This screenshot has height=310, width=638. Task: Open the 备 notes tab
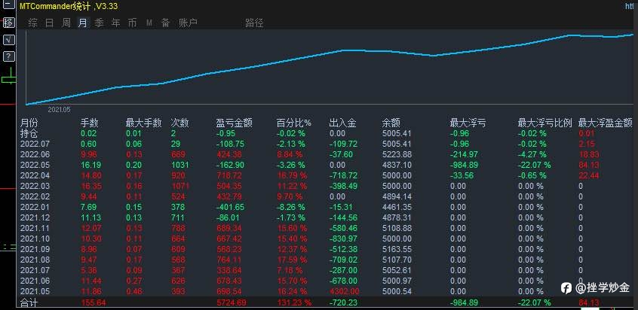coord(165,23)
